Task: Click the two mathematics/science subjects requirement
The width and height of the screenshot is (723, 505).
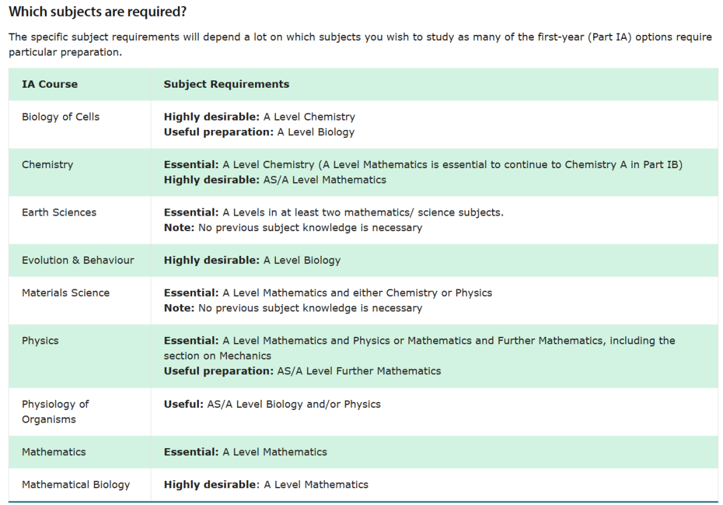Action: pyautogui.click(x=333, y=212)
